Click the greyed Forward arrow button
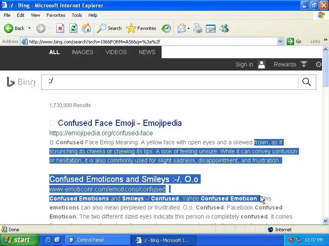 41,28
